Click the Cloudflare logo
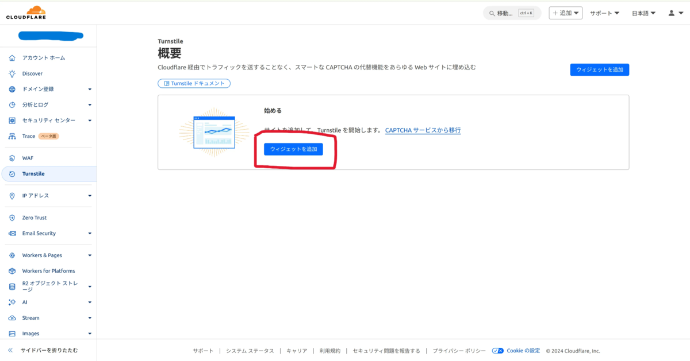The height and width of the screenshot is (361, 690). pyautogui.click(x=26, y=13)
